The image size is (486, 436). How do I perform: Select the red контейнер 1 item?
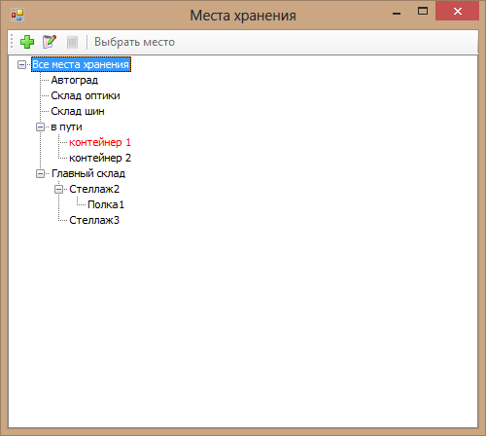(100, 142)
